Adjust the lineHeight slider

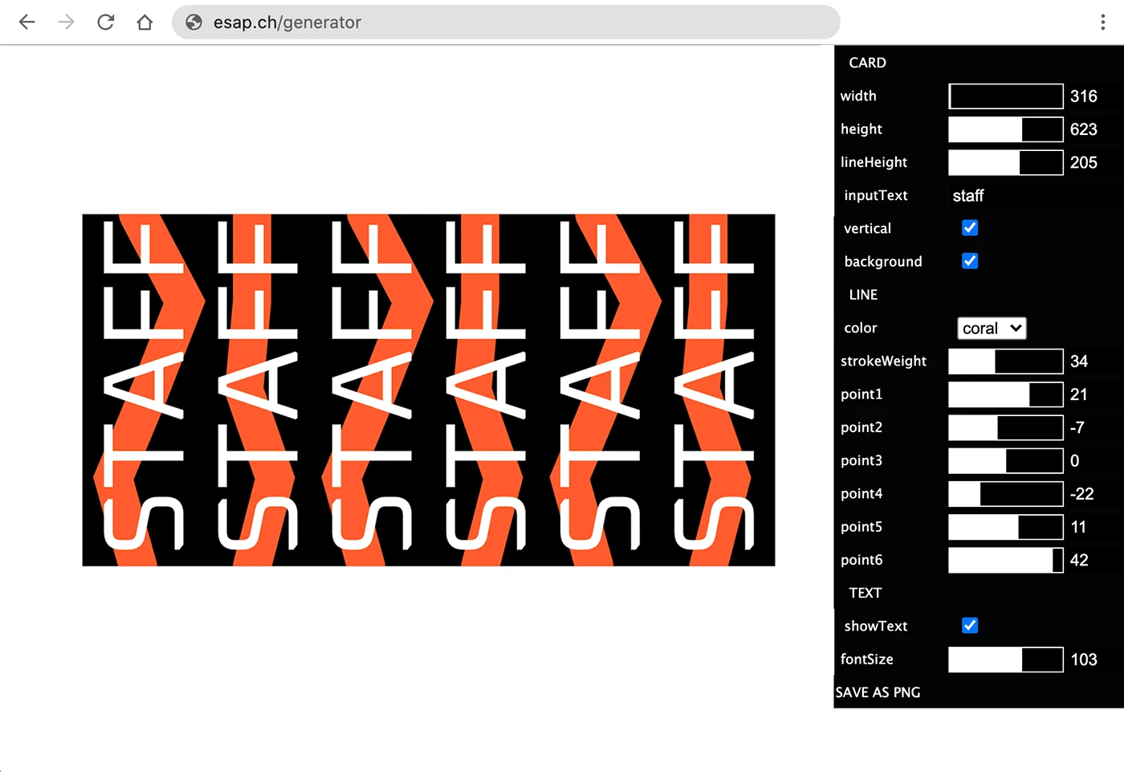pyautogui.click(x=1006, y=162)
